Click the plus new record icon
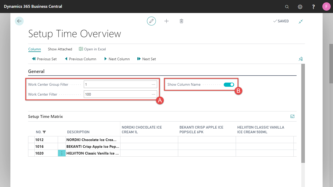The image size is (333, 187). (x=166, y=21)
